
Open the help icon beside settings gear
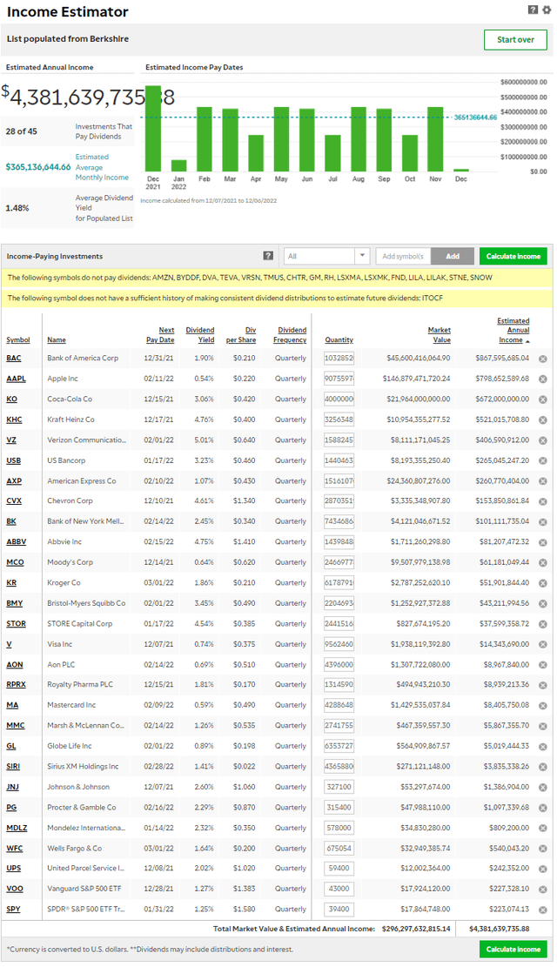[x=533, y=10]
